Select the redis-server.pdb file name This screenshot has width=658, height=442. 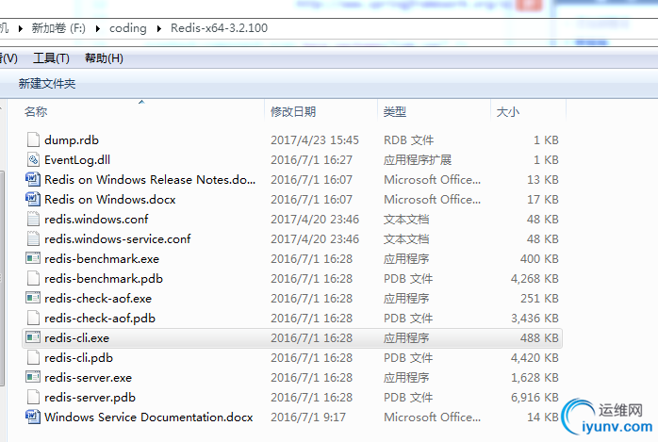[x=90, y=397]
